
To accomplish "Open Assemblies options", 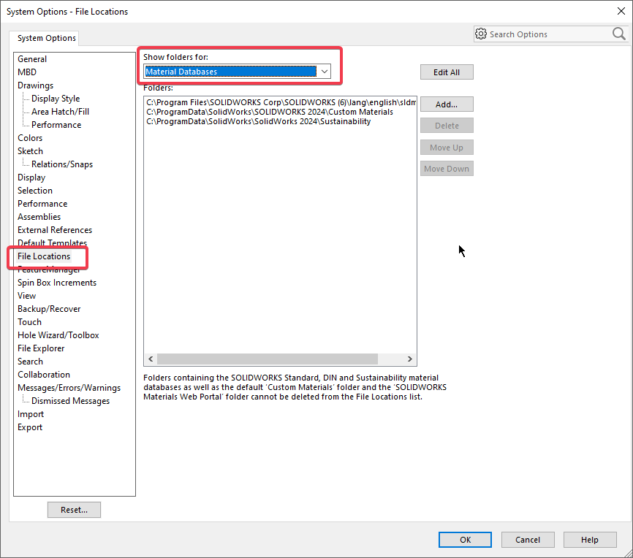I will pos(39,217).
